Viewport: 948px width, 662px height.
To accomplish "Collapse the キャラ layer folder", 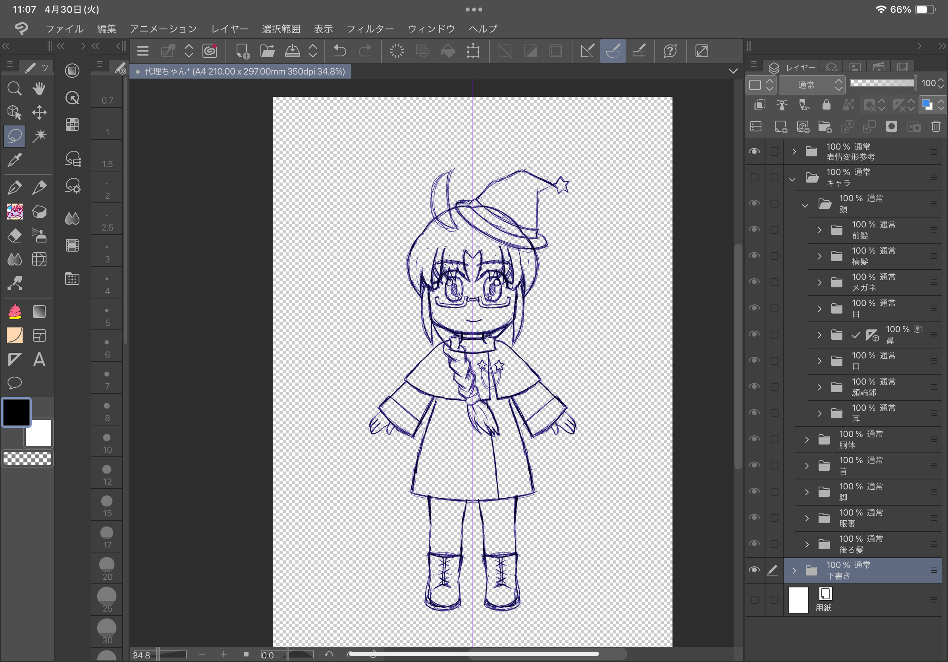I will 792,179.
